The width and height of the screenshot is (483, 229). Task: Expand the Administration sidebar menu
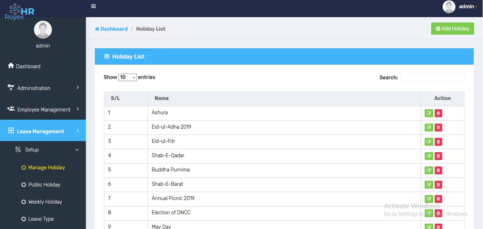[43, 88]
